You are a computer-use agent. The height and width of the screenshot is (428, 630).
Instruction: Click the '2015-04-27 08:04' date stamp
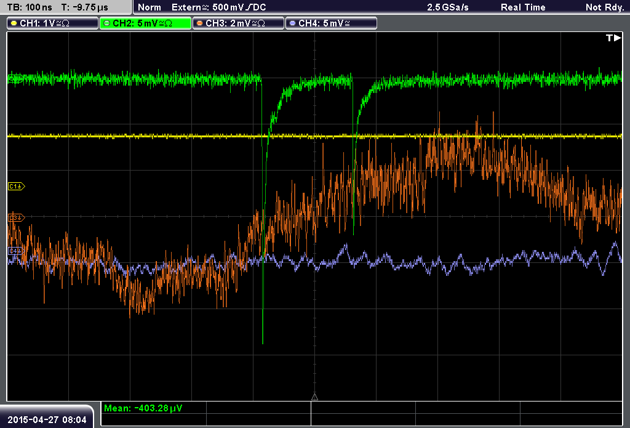pyautogui.click(x=47, y=419)
